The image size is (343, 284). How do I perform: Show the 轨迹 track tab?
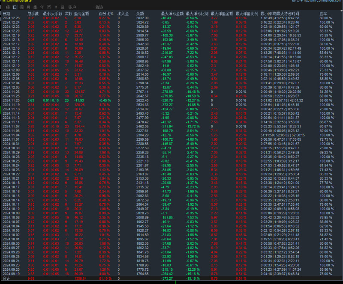click(x=99, y=7)
